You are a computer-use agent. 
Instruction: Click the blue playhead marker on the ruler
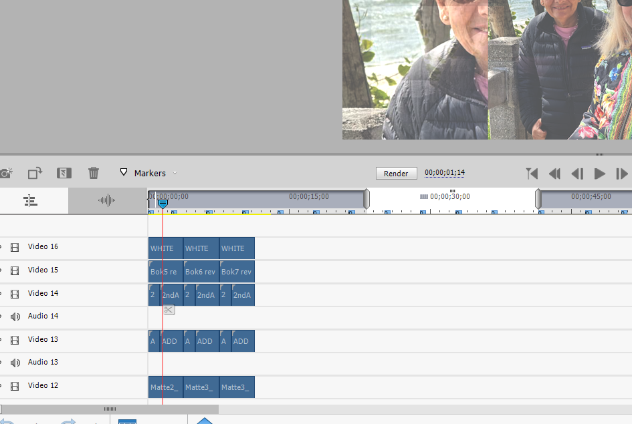[162, 202]
